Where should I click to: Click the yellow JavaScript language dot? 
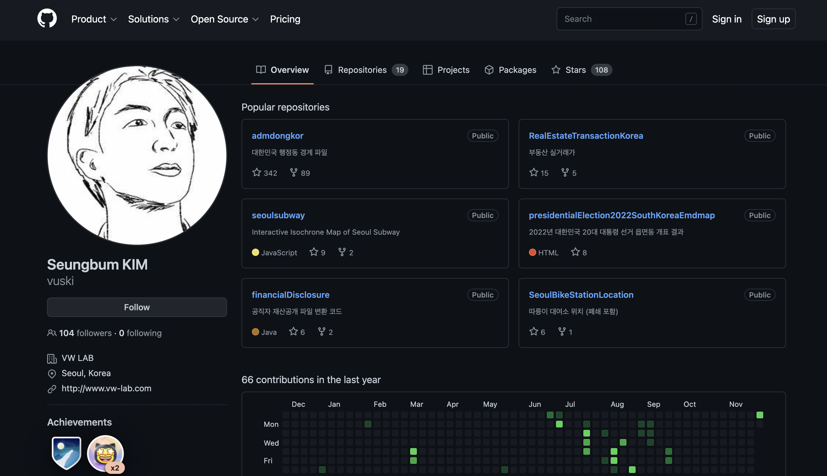click(256, 252)
